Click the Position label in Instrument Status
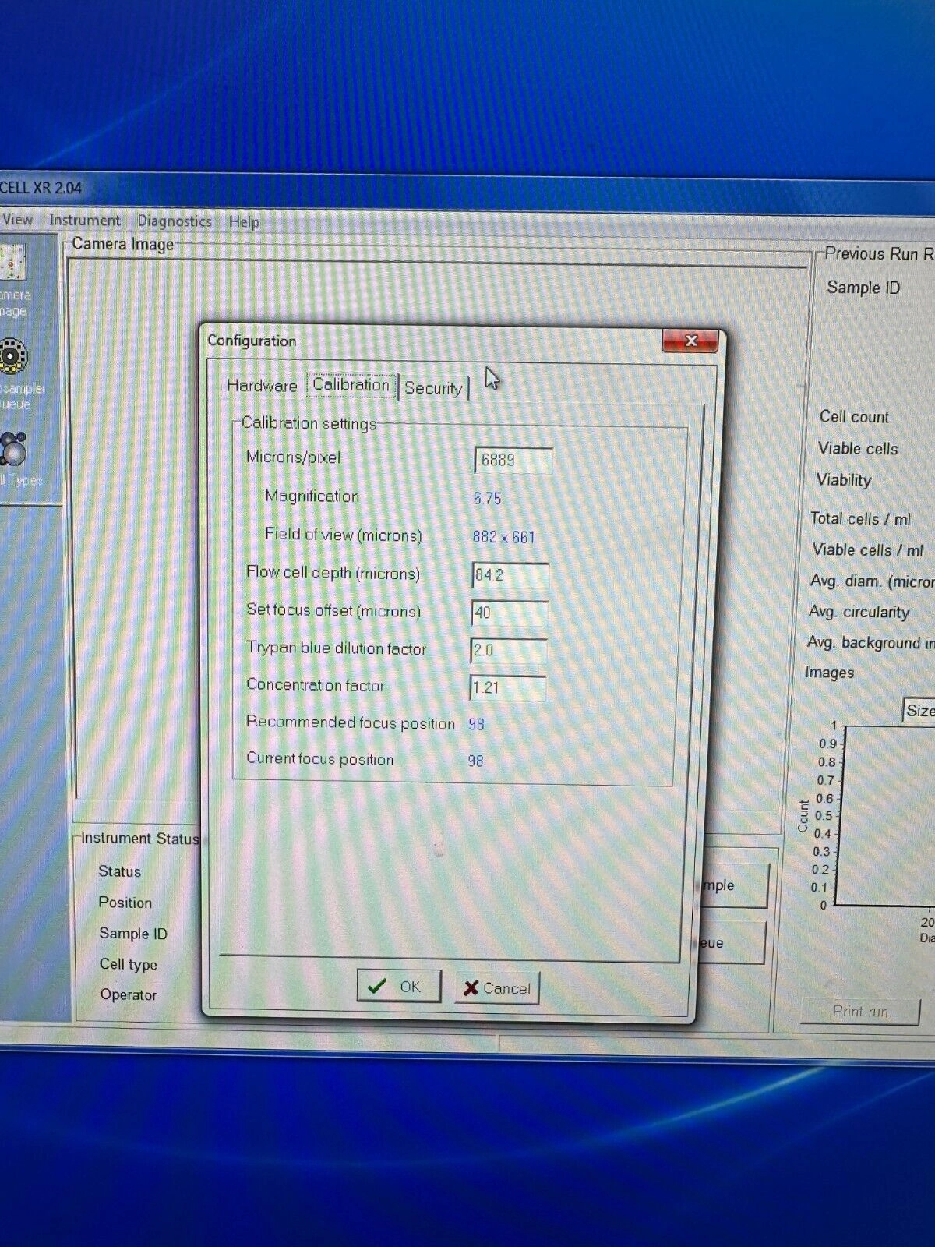 (125, 903)
